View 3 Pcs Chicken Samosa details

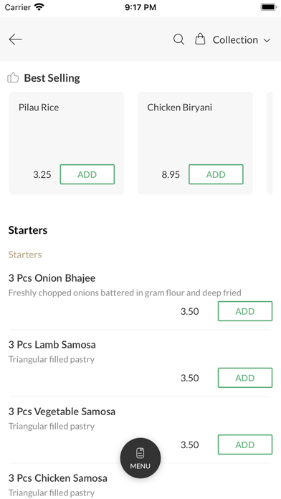click(x=57, y=478)
